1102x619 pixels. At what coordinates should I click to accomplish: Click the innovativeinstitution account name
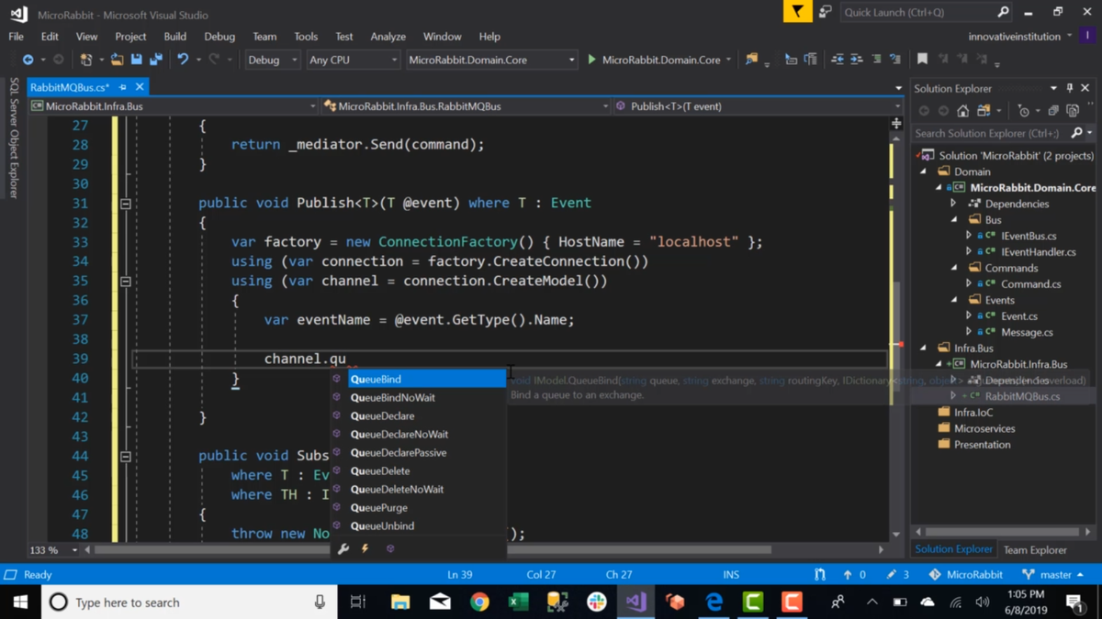tap(1014, 37)
